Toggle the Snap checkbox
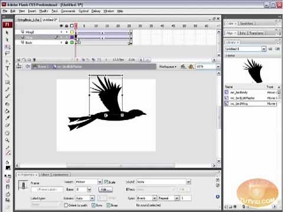Viewport: 283px width, 212px height. pyautogui.click(x=108, y=205)
